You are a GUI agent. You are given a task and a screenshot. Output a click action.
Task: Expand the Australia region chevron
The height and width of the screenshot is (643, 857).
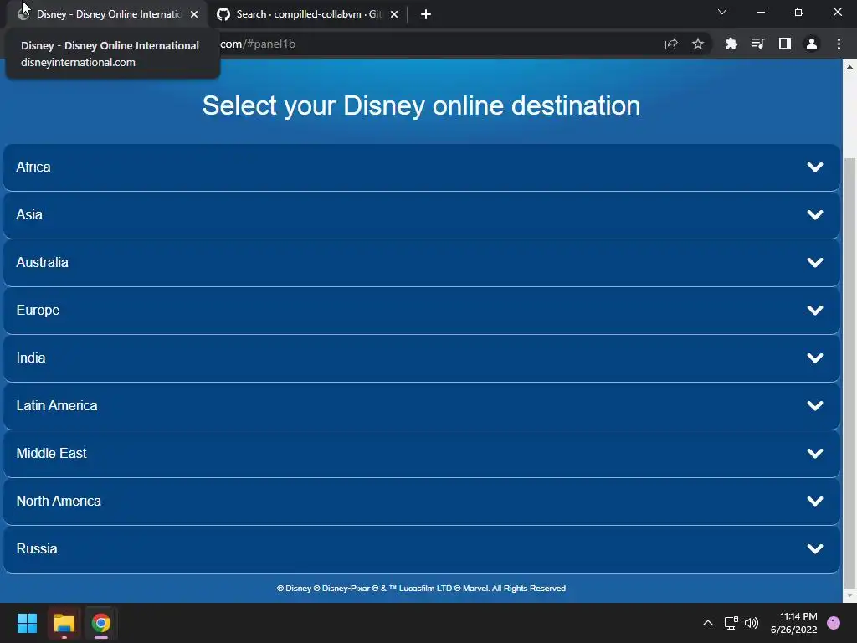[815, 262]
